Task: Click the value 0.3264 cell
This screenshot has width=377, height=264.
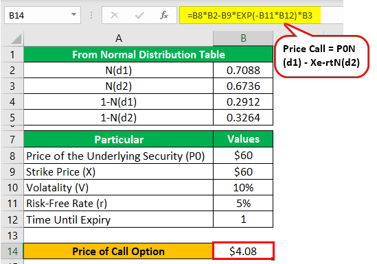Action: (243, 118)
